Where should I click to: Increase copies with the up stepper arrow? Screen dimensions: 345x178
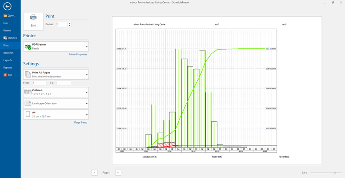click(69, 23)
